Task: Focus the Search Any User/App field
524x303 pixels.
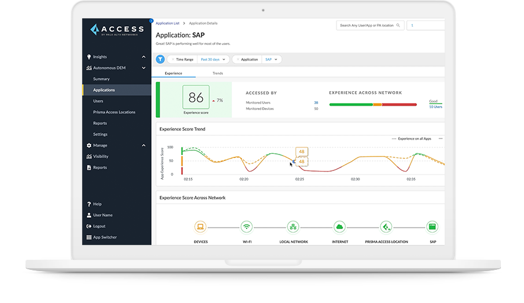Action: (x=370, y=25)
